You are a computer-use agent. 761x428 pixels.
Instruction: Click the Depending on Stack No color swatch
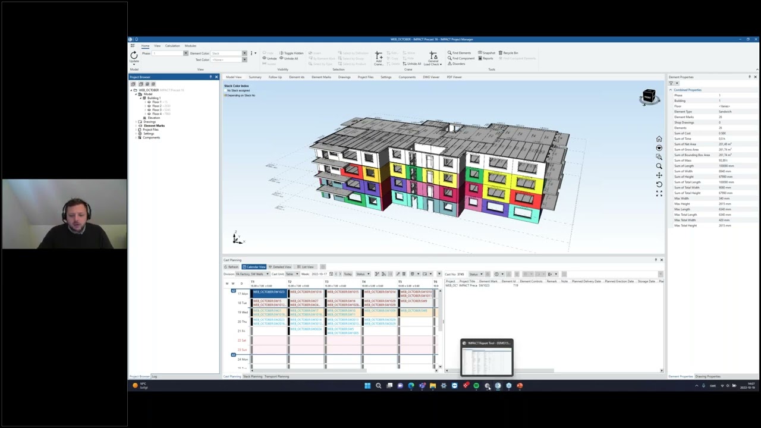(225, 95)
